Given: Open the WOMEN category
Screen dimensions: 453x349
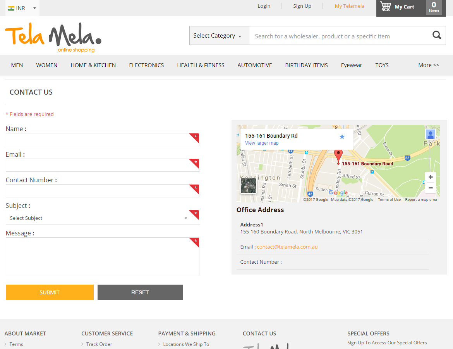Looking at the screenshot, I should point(47,65).
